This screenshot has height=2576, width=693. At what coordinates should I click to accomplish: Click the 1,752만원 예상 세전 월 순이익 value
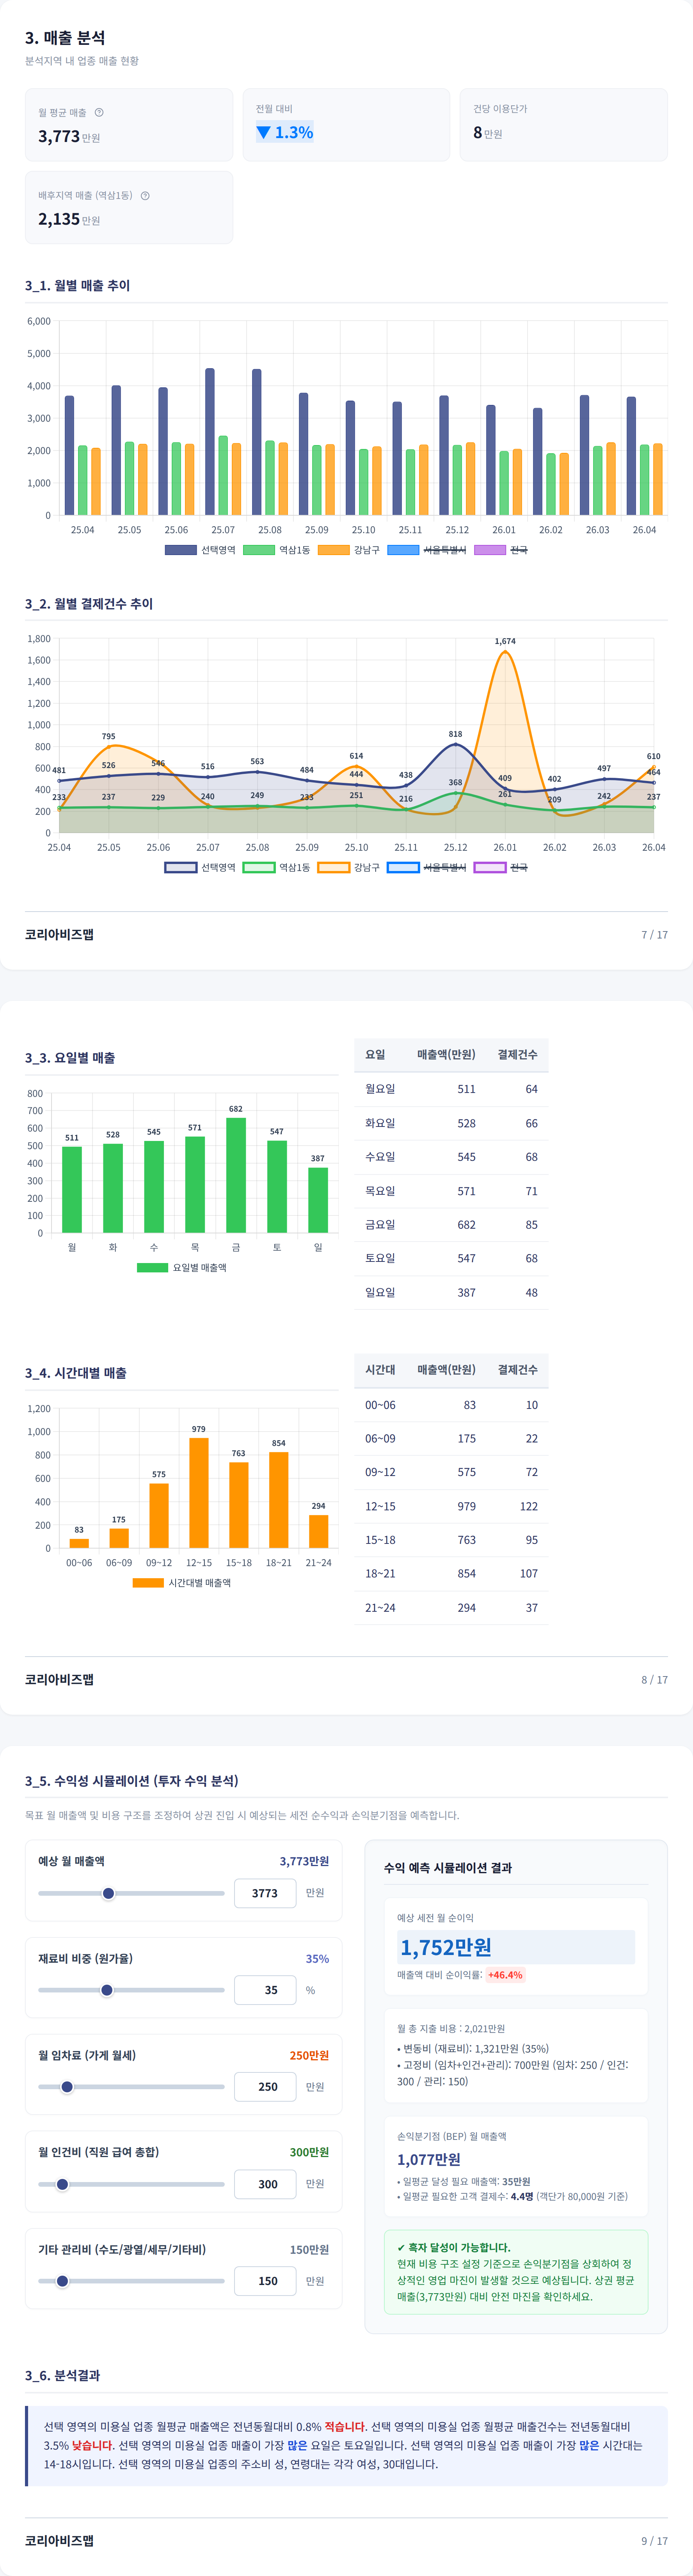446,1947
